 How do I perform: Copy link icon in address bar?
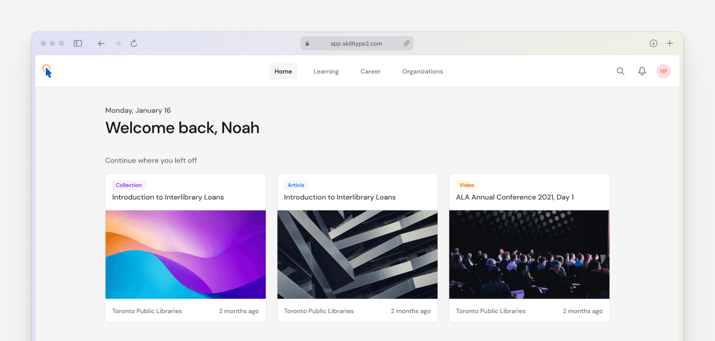407,44
